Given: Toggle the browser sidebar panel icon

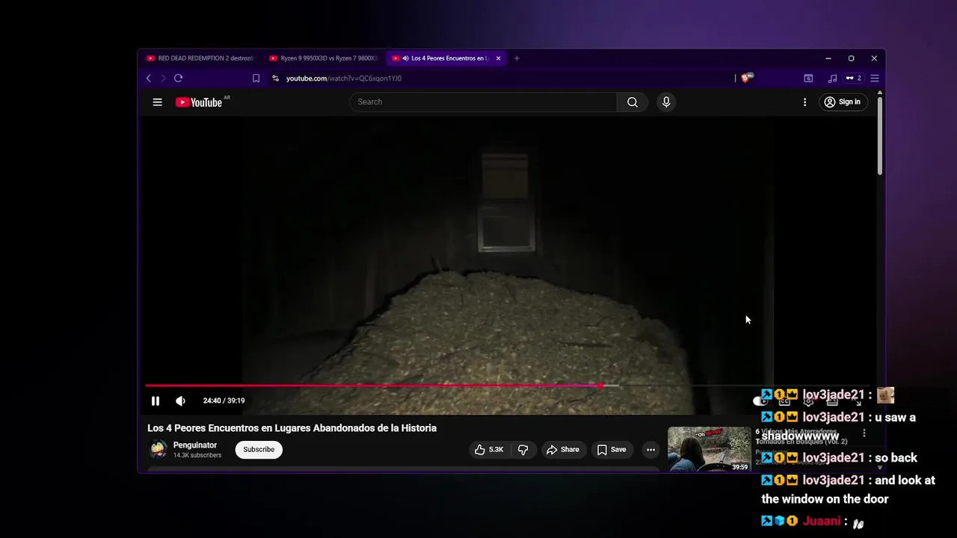Looking at the screenshot, I should [x=808, y=78].
